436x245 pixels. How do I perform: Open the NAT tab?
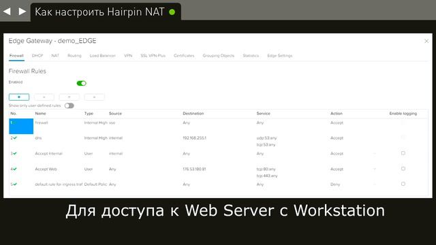pyautogui.click(x=55, y=56)
